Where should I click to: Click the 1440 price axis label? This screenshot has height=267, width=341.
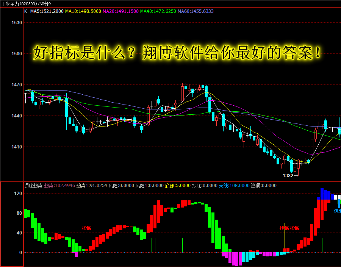[x=17, y=116]
